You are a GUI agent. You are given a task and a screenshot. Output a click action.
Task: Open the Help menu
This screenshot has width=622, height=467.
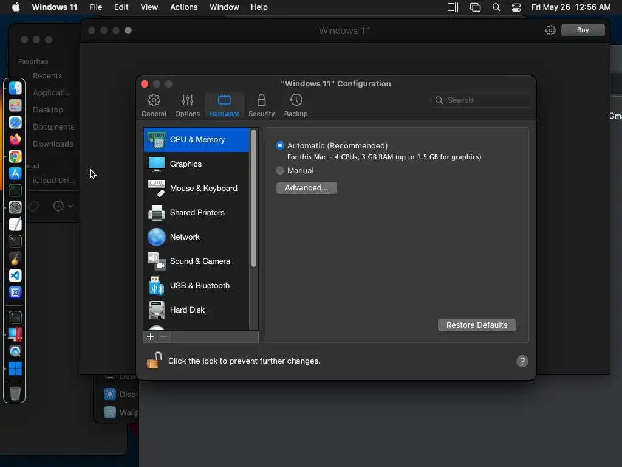pyautogui.click(x=259, y=7)
